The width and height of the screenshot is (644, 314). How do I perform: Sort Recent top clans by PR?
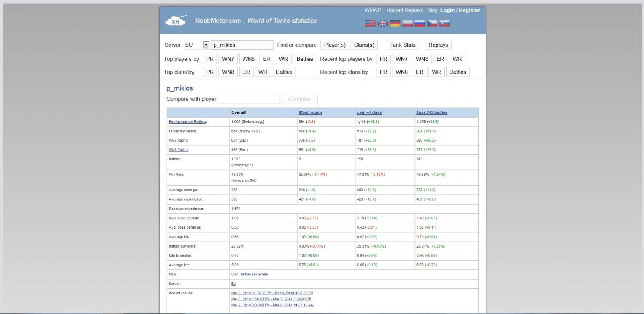point(383,72)
